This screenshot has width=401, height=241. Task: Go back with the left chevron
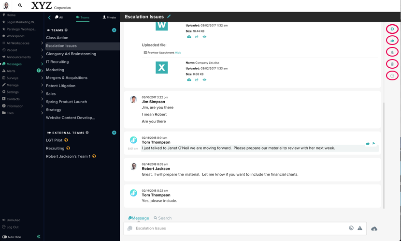point(49,17)
